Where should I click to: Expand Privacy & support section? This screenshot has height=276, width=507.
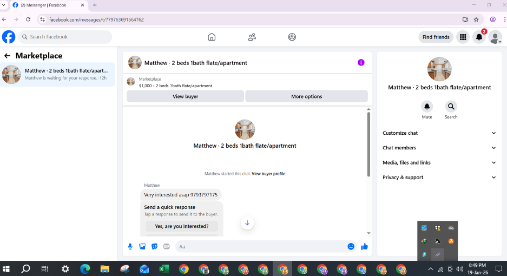click(439, 178)
